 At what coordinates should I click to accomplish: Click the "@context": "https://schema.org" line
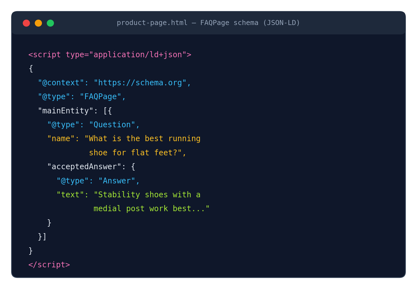(x=115, y=83)
